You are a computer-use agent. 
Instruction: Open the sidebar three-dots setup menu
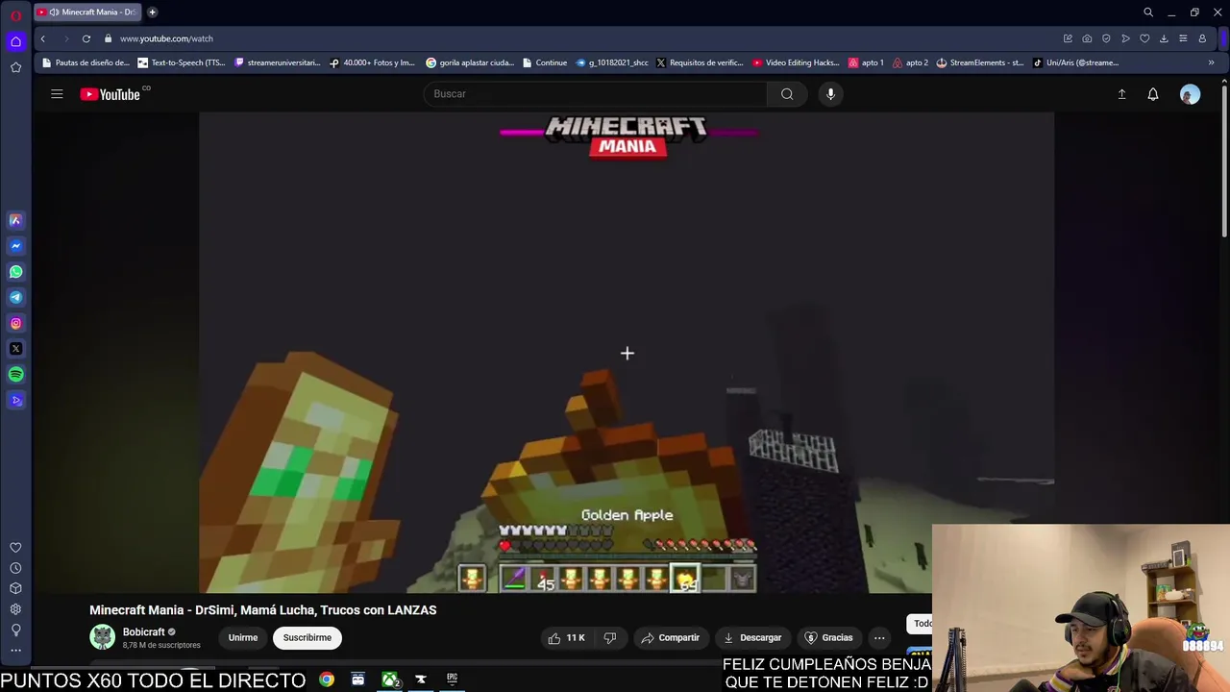pyautogui.click(x=15, y=651)
